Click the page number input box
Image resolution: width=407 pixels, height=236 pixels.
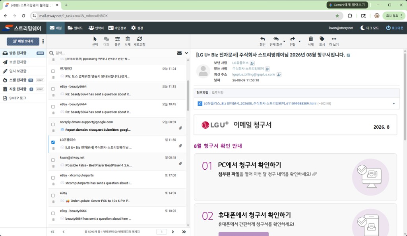162,232
